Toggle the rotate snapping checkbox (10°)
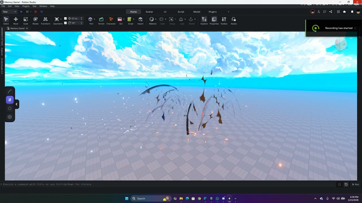Image resolution: width=362 pixels, height=203 pixels. click(x=66, y=23)
